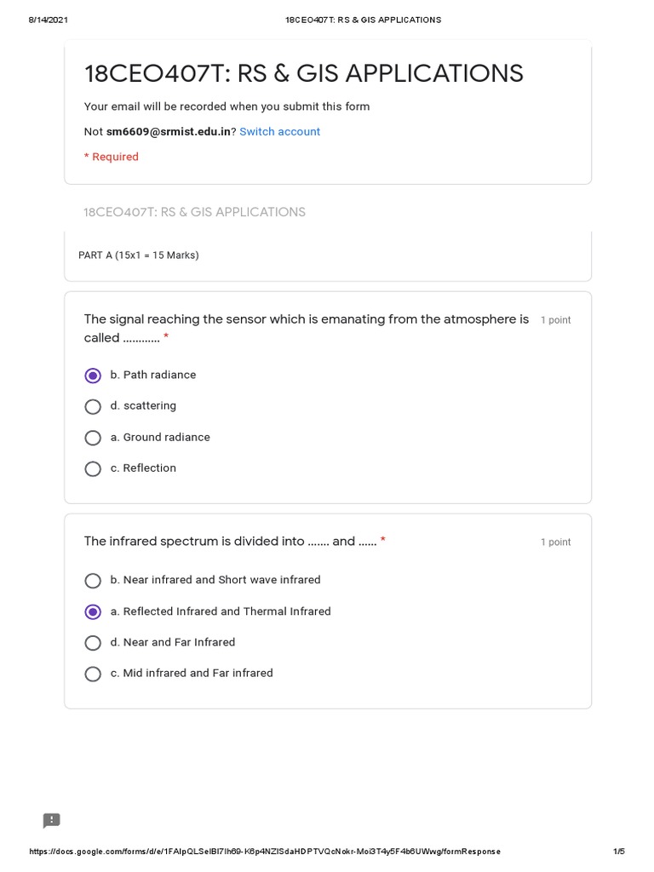
Task: Choose 'a. Reflected Infrared and Thermal Infrared'
Action: coord(93,611)
